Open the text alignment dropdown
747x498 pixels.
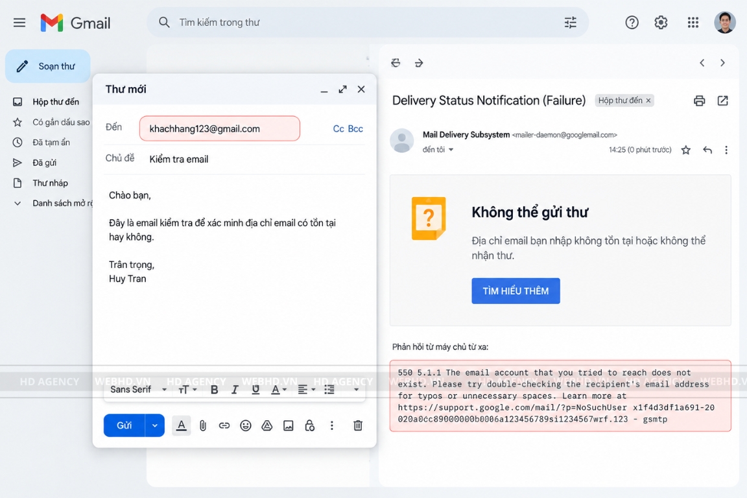306,390
